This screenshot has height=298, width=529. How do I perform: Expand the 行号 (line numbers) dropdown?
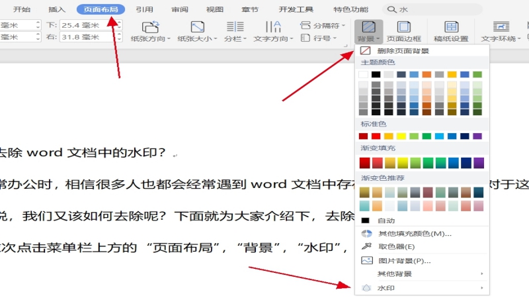[319, 38]
